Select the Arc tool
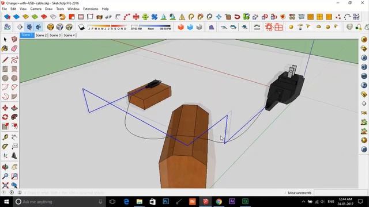Viewport: 369px width, 207px height. click(5, 87)
